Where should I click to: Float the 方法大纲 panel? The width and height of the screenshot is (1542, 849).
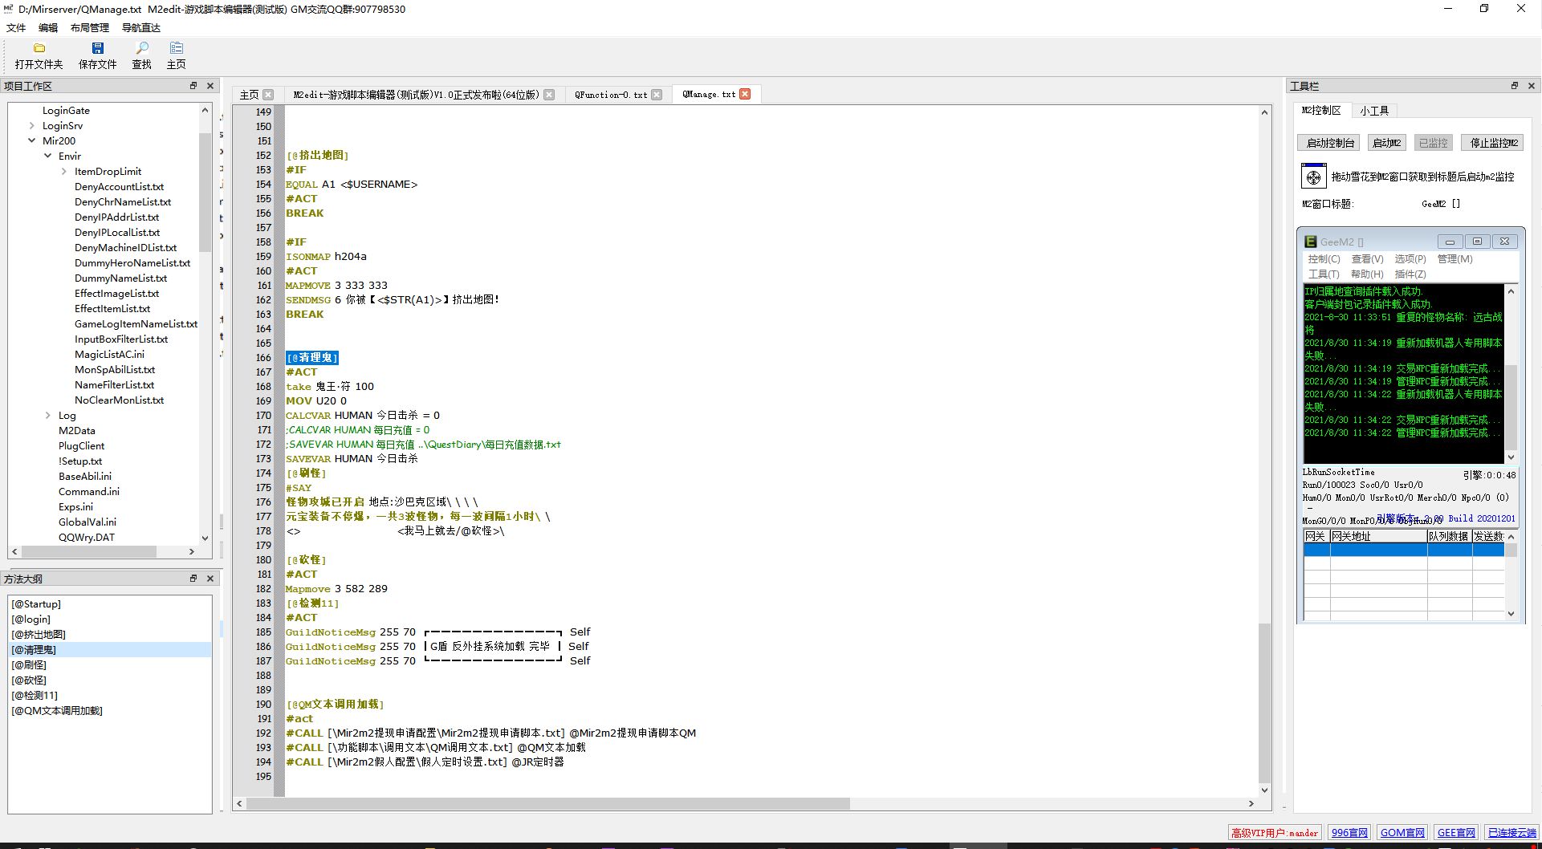(x=193, y=579)
